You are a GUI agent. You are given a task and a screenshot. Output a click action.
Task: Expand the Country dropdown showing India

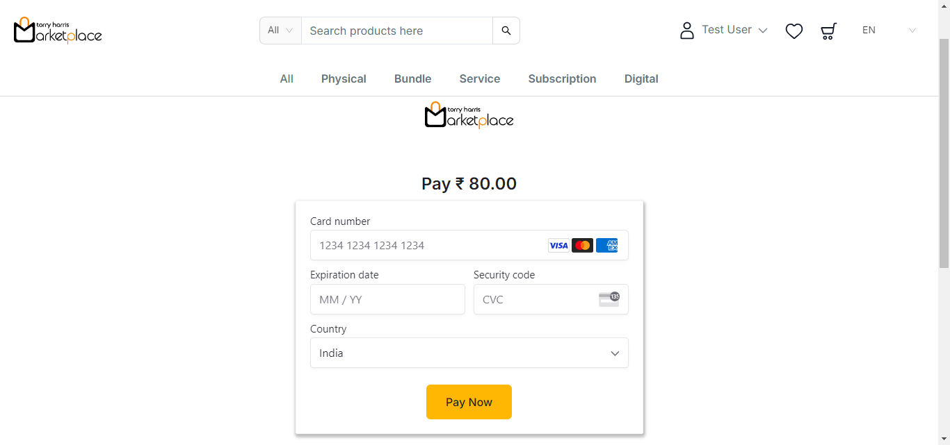click(x=469, y=353)
